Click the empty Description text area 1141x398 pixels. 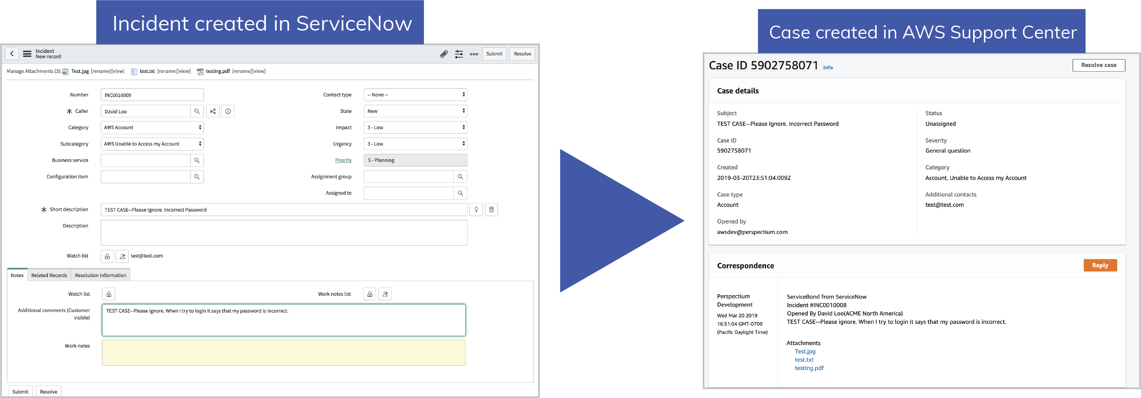tap(284, 232)
